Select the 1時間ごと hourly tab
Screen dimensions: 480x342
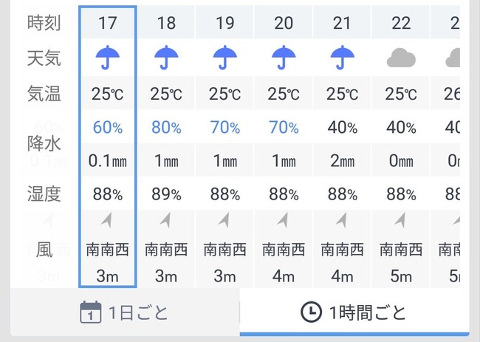click(354, 312)
